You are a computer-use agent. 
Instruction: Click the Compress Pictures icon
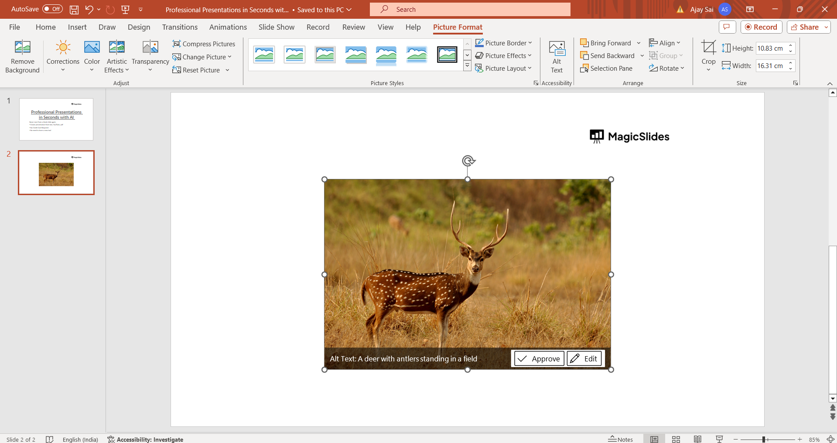(x=177, y=44)
